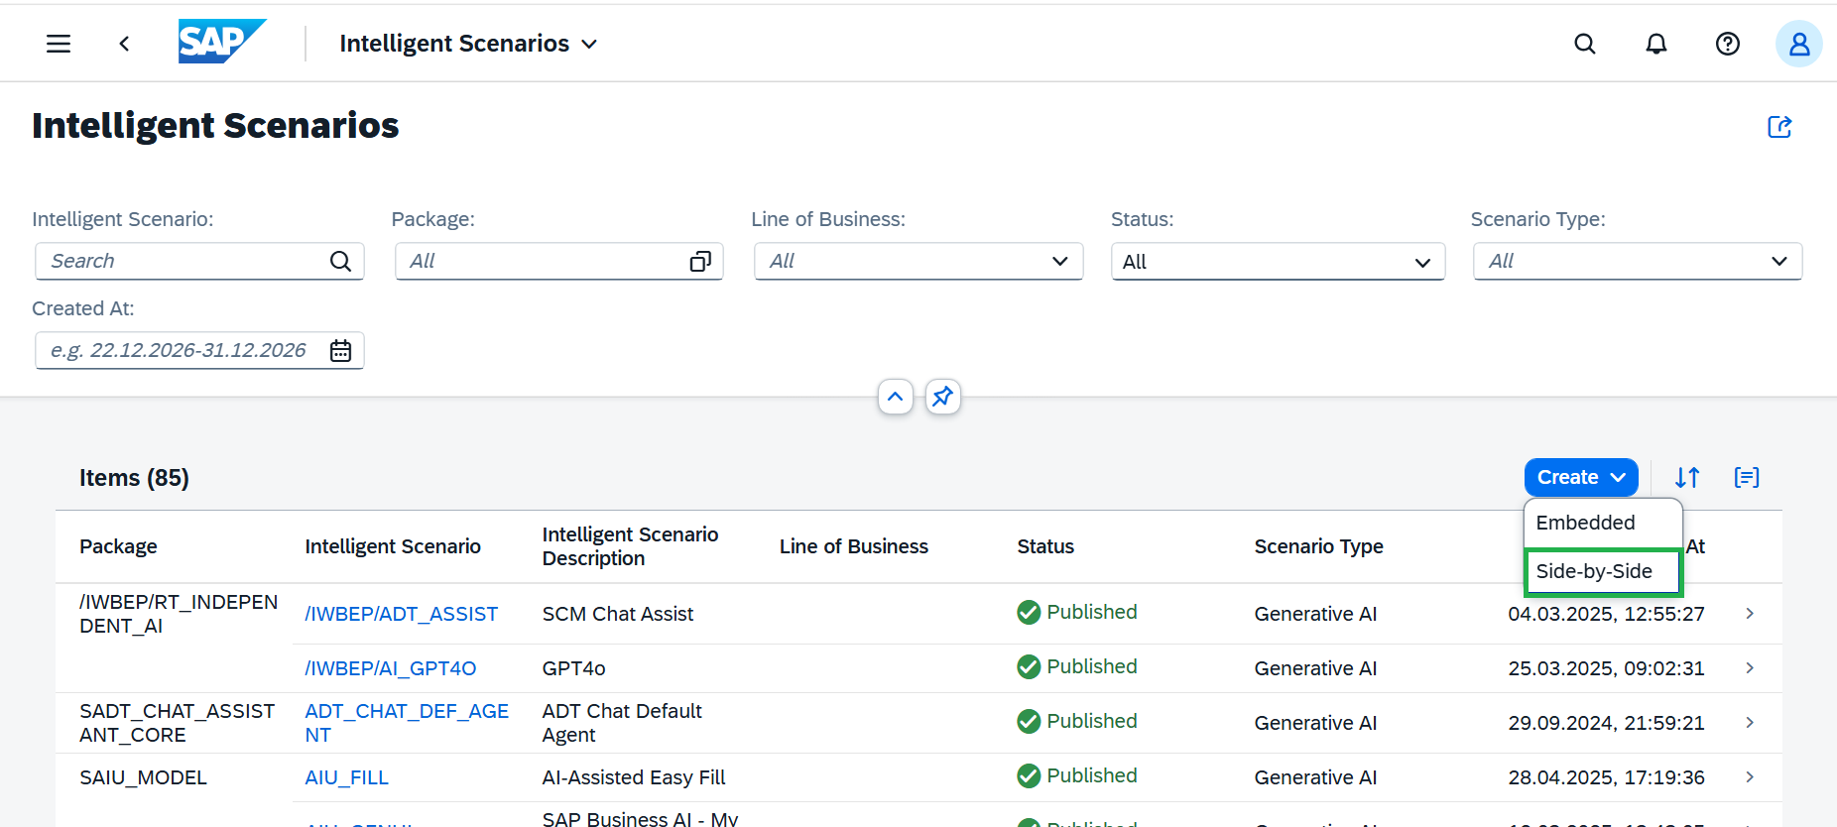Open details arrow for GPT4o row
This screenshot has height=827, width=1837.
pyautogui.click(x=1750, y=668)
